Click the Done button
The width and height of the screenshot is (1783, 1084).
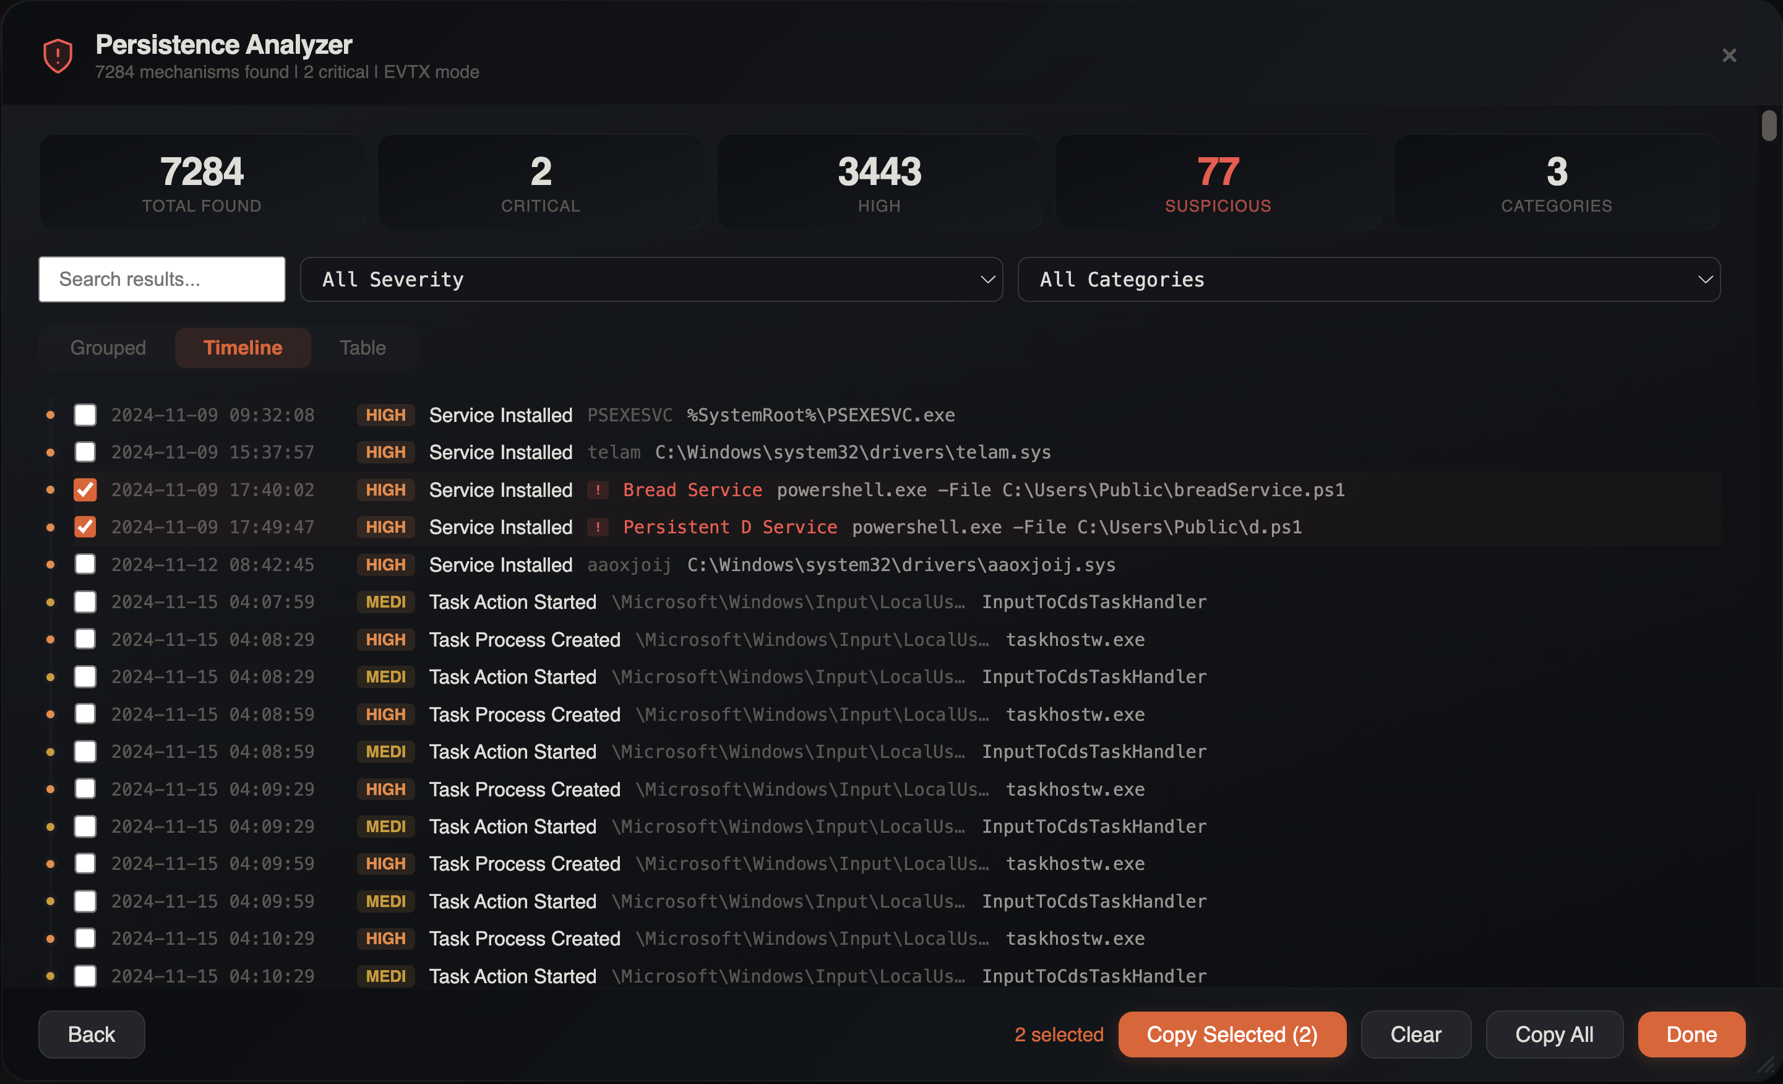pos(1690,1034)
